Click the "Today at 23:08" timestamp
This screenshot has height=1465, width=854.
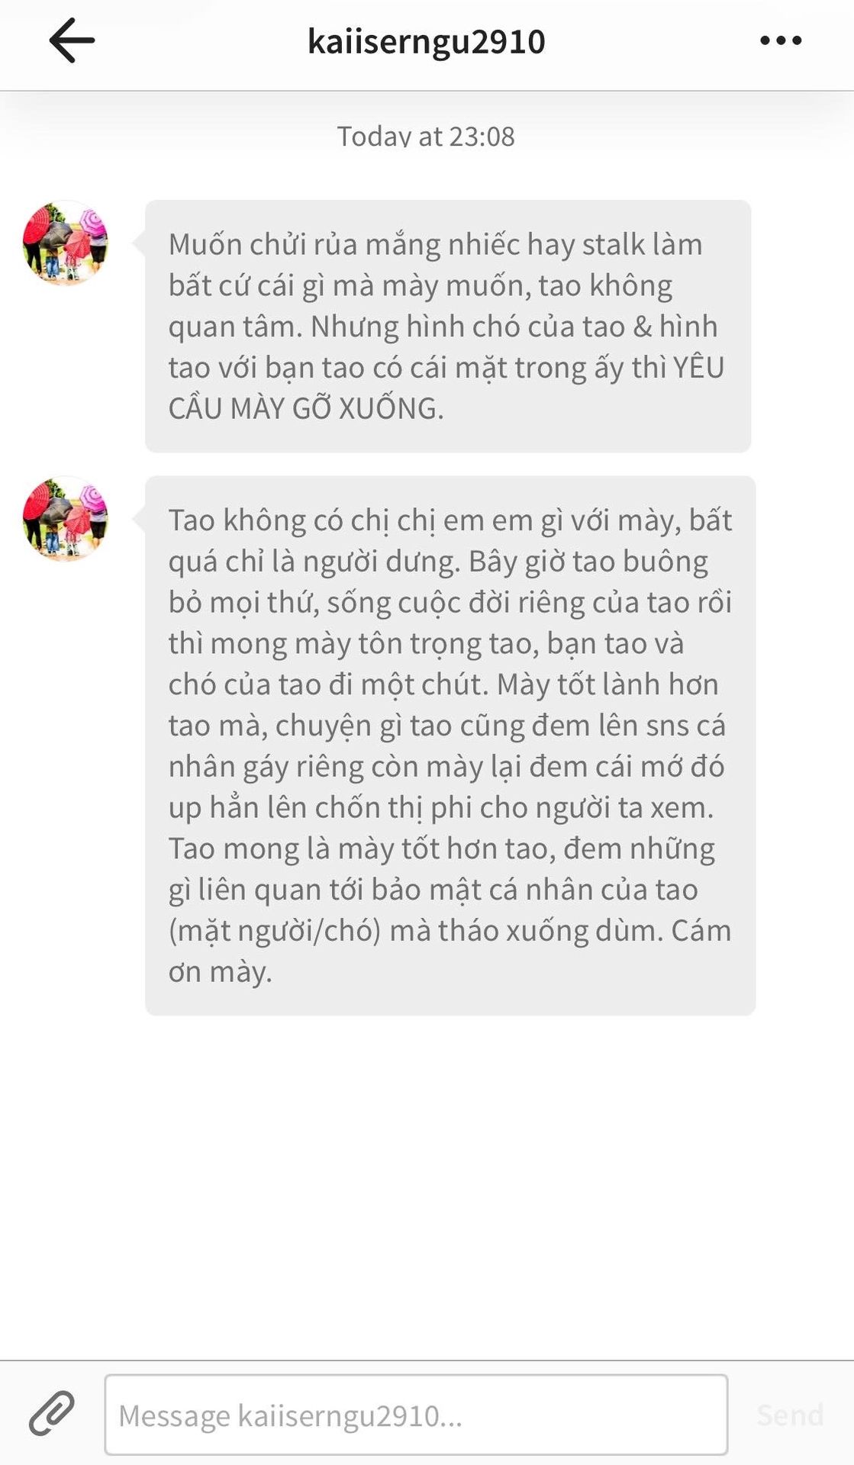(x=426, y=136)
